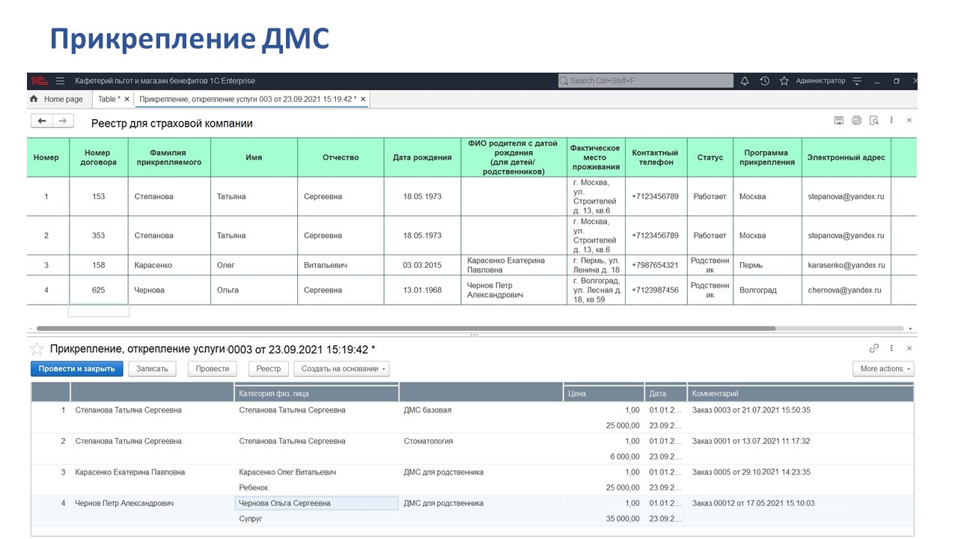Open the 1C main hamburger menu
The width and height of the screenshot is (958, 539).
pos(61,81)
